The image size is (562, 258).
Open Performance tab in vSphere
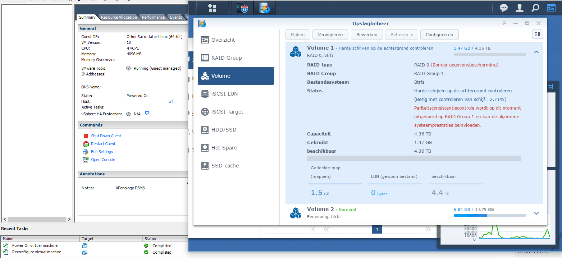[x=153, y=17]
